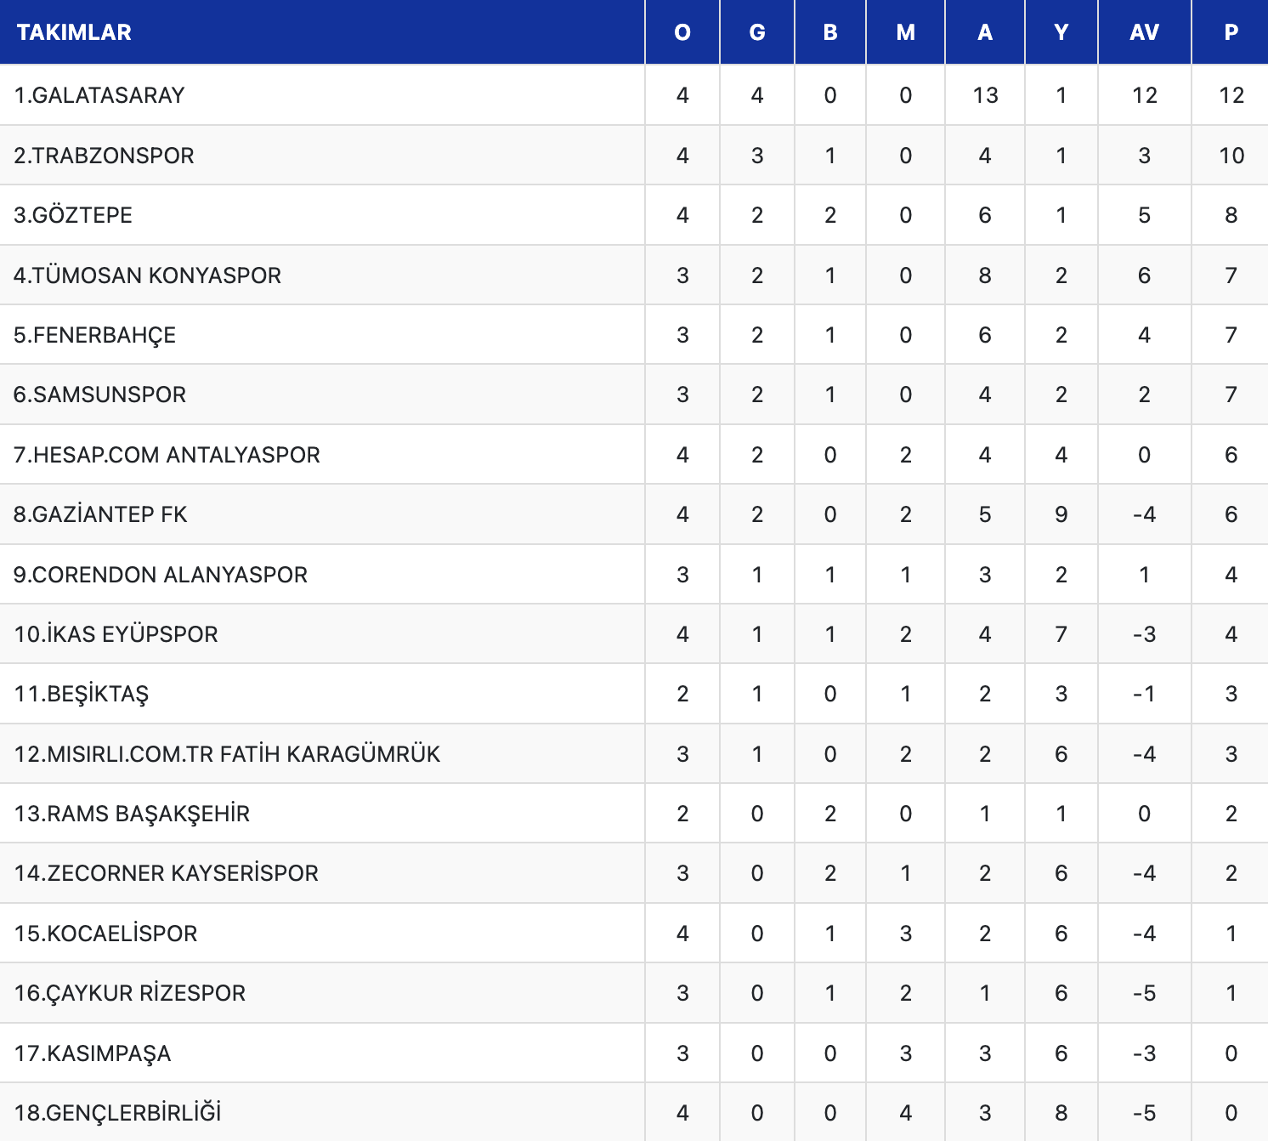Viewport: 1268px width, 1141px height.
Task: Open the 1.GALATASARAY team row
Action: coord(634,95)
